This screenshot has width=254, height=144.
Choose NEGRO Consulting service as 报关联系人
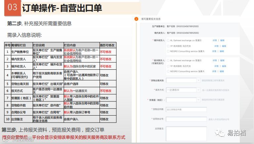point(168,71)
